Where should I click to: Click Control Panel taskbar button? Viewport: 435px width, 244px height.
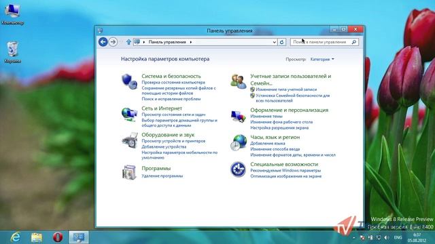[79, 237]
